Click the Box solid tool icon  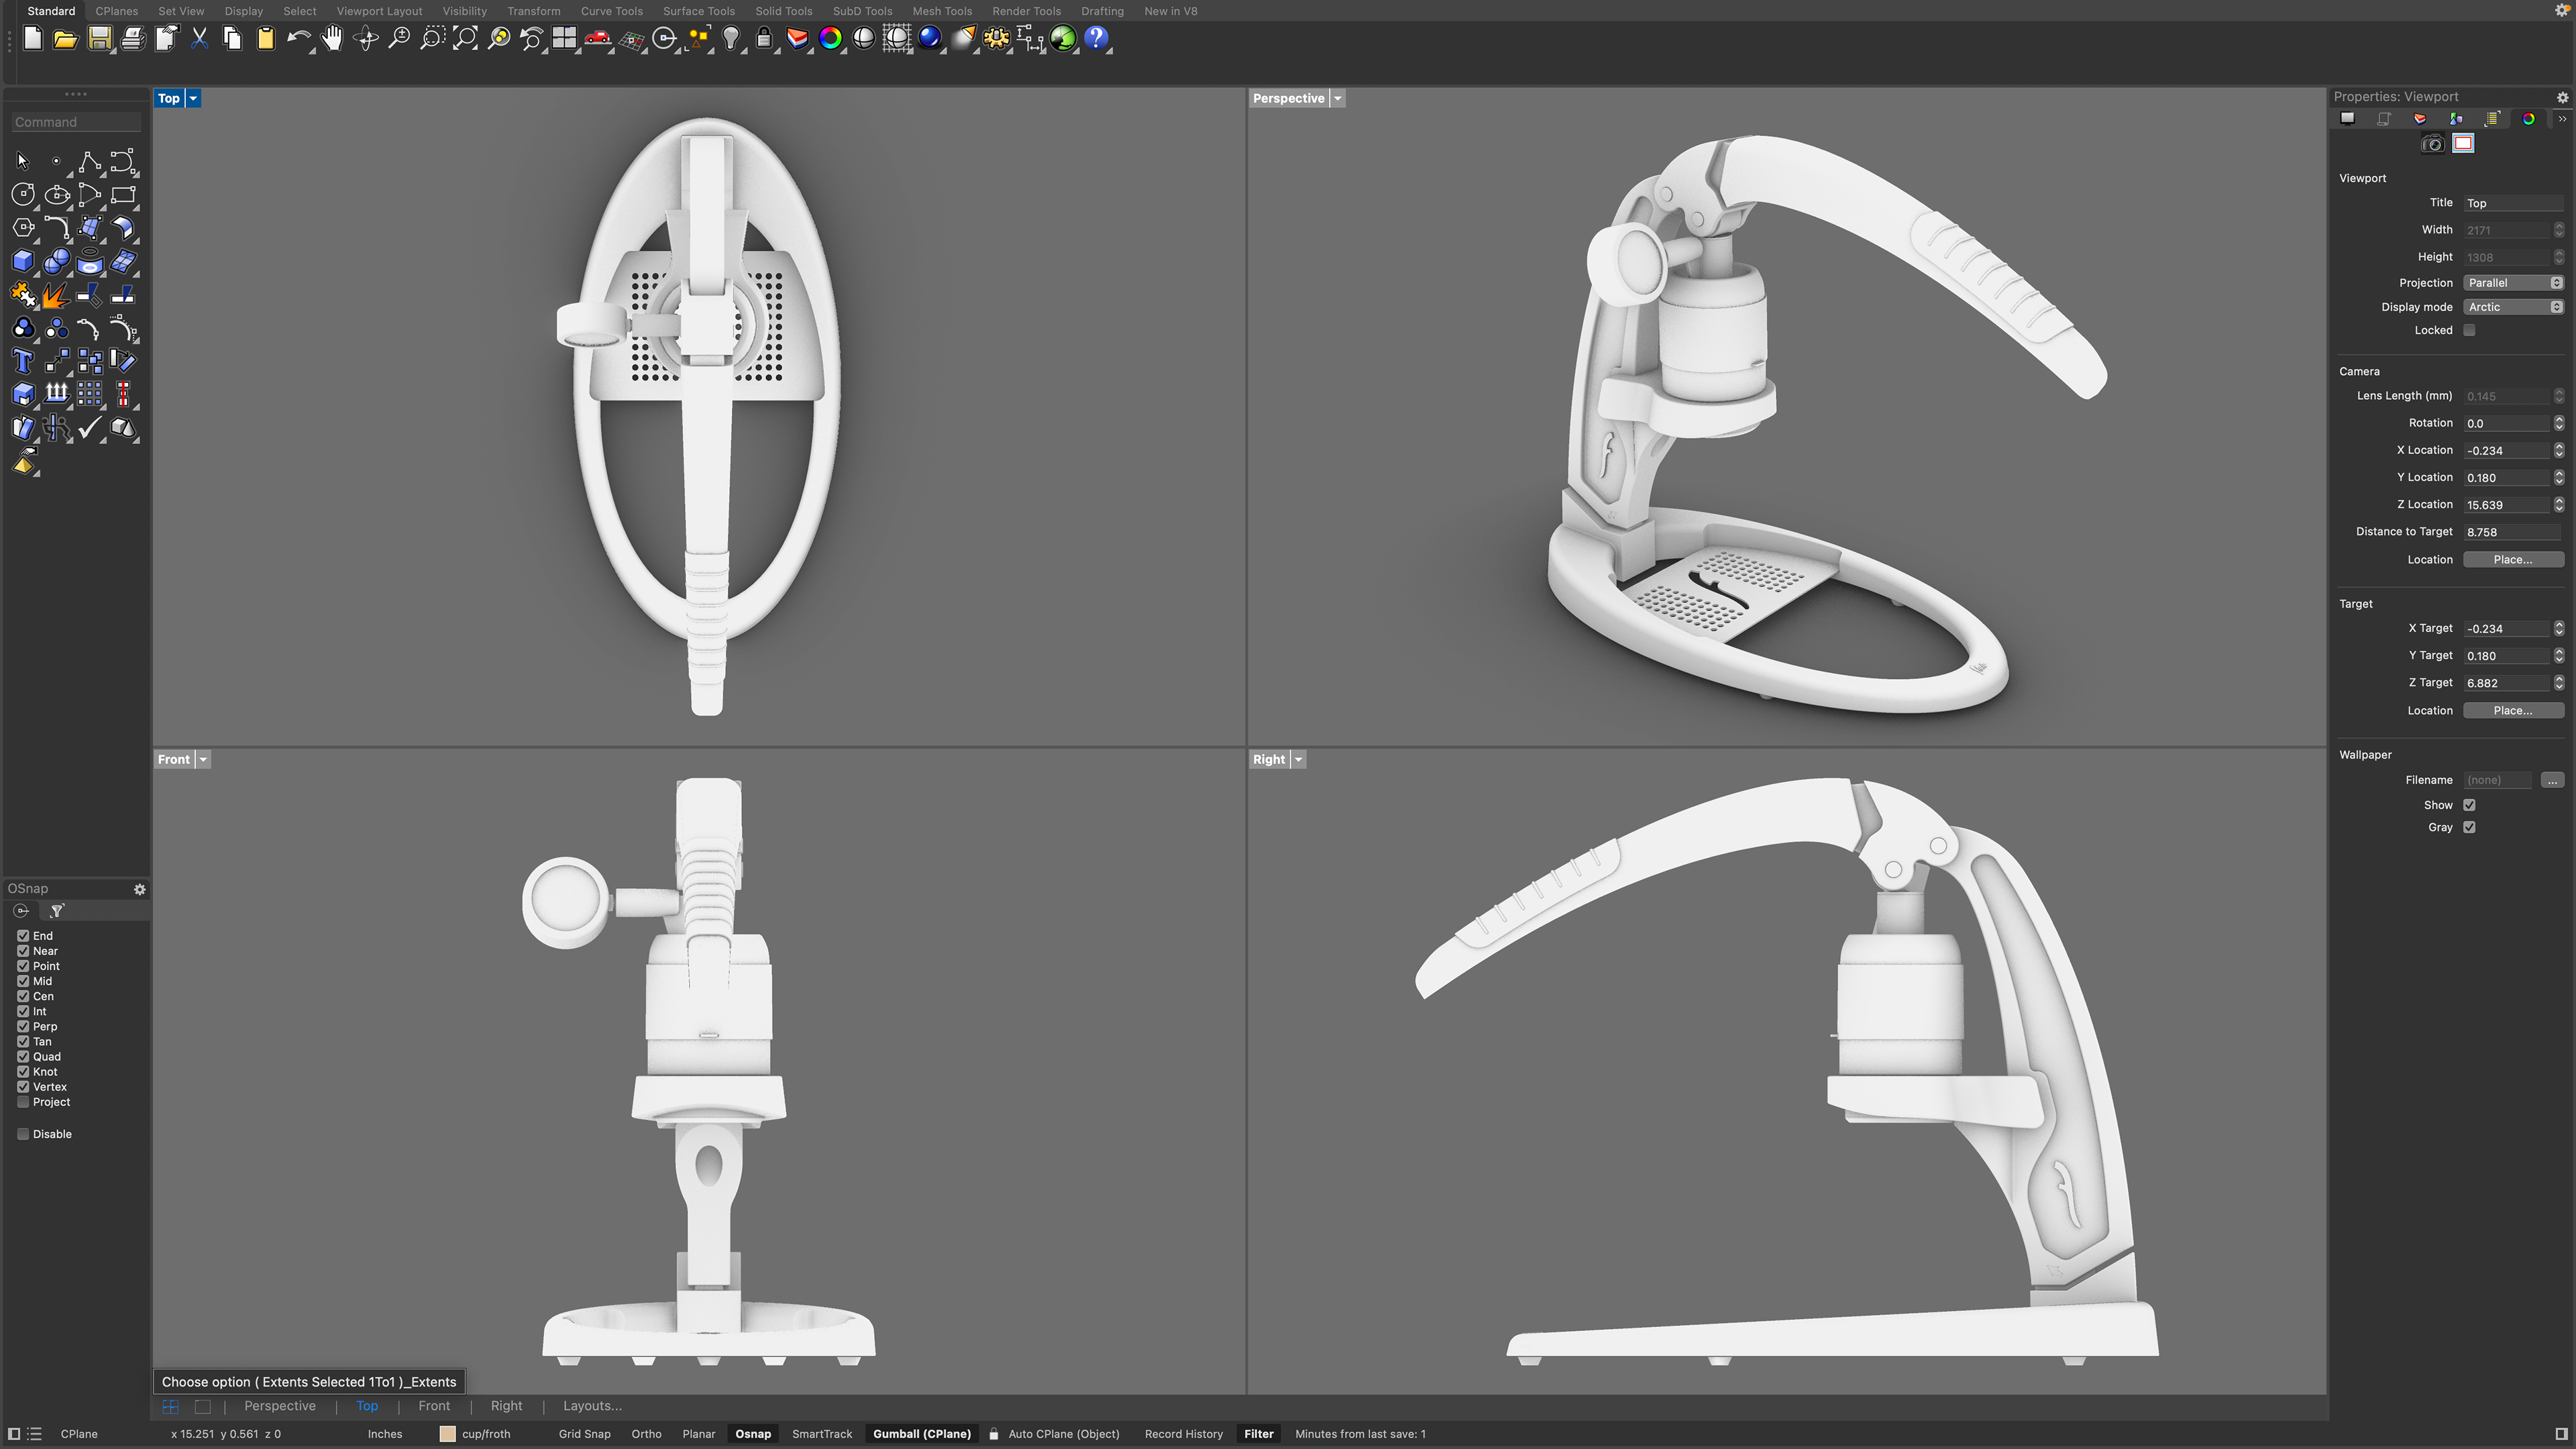pyautogui.click(x=23, y=261)
